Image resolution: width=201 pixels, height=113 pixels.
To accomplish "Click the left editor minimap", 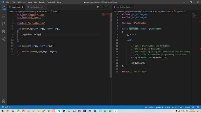I will pyautogui.click(x=106, y=14).
